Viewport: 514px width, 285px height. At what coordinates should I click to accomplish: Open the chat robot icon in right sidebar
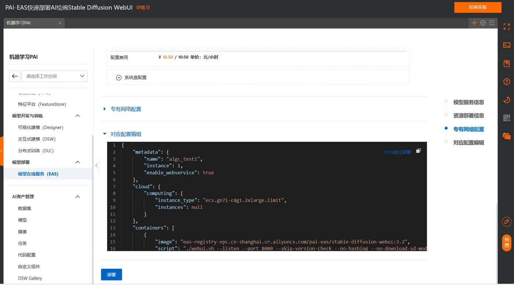pos(507,136)
